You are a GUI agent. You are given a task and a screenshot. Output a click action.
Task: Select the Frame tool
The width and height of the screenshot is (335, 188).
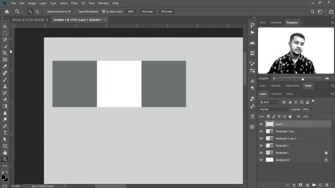pyautogui.click(x=5, y=60)
